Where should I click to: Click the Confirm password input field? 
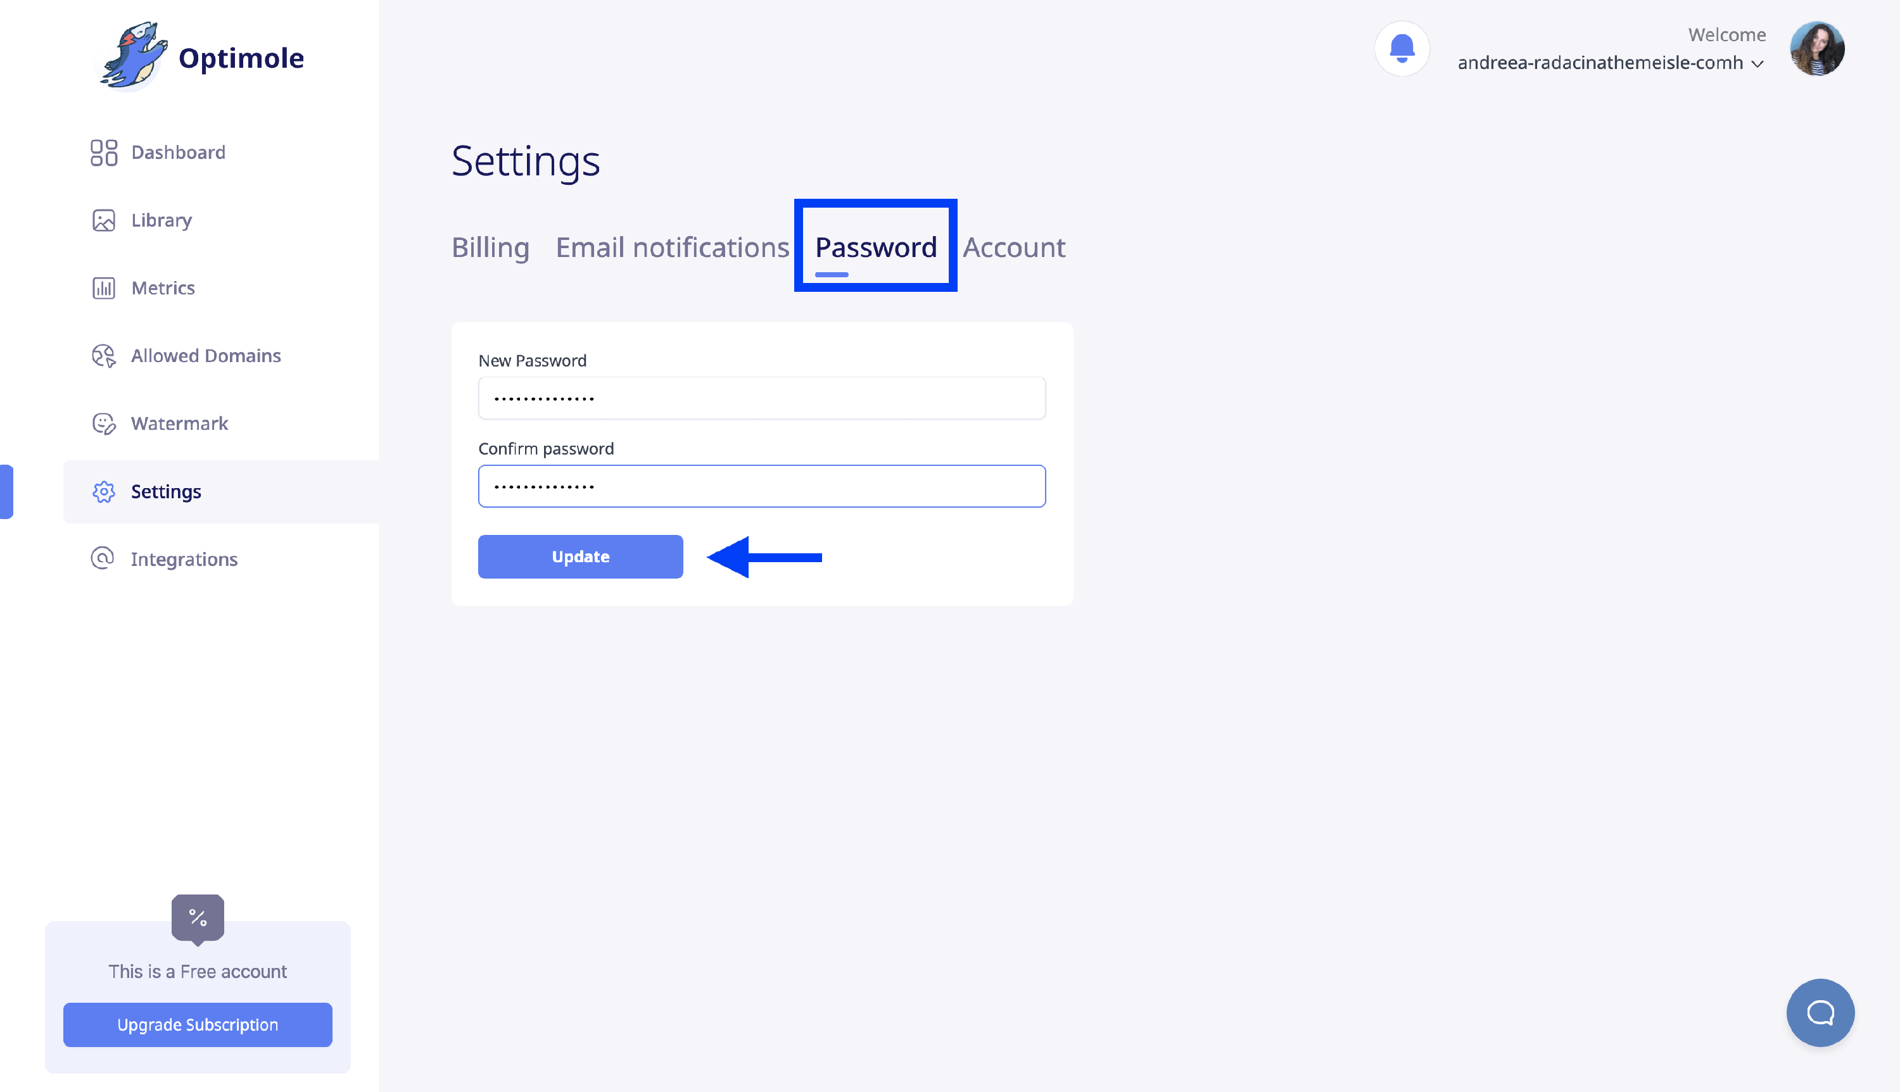(761, 486)
